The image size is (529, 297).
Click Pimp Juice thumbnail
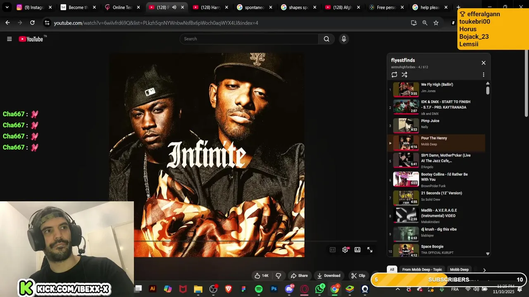tap(406, 125)
